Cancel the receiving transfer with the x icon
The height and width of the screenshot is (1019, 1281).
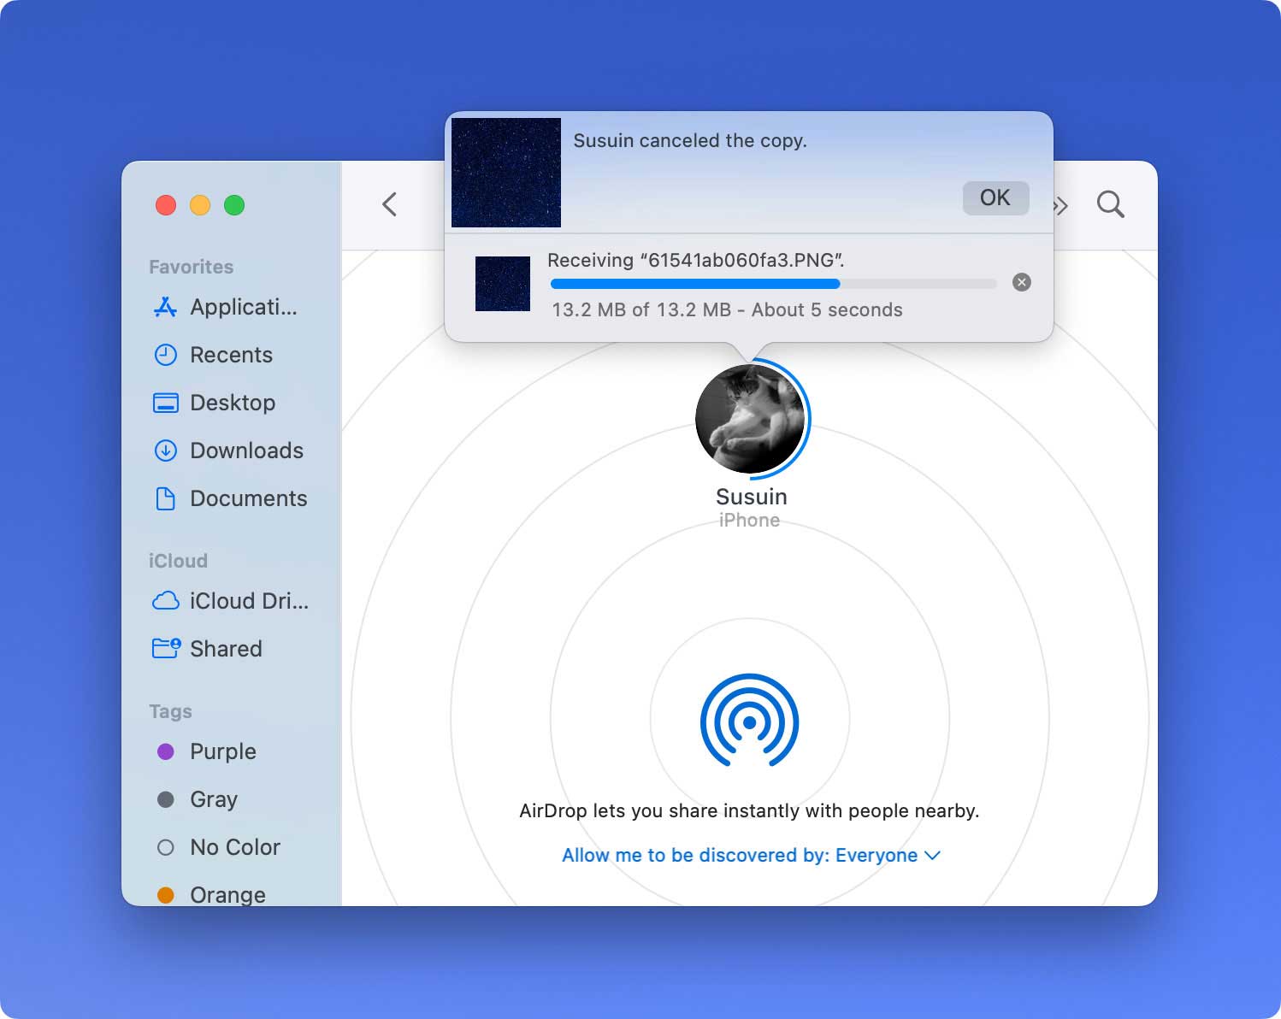1021,282
